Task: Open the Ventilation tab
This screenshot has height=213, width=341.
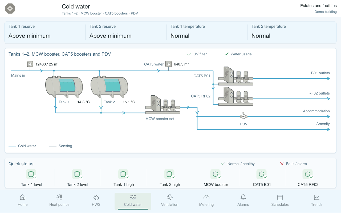Action: 170,201
